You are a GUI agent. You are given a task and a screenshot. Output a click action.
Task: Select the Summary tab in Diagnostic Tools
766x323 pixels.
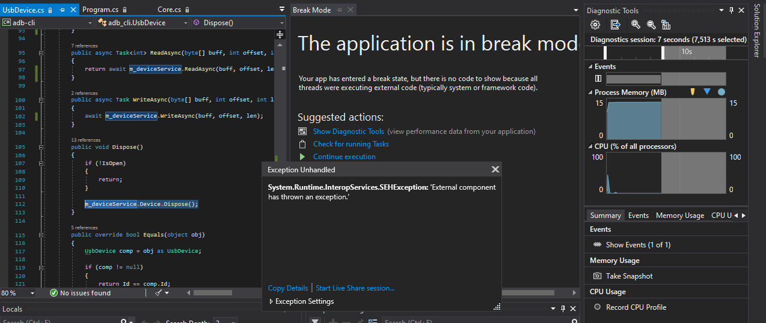[x=605, y=216]
